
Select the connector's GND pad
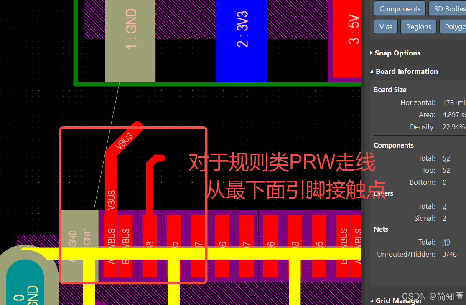[x=80, y=246]
